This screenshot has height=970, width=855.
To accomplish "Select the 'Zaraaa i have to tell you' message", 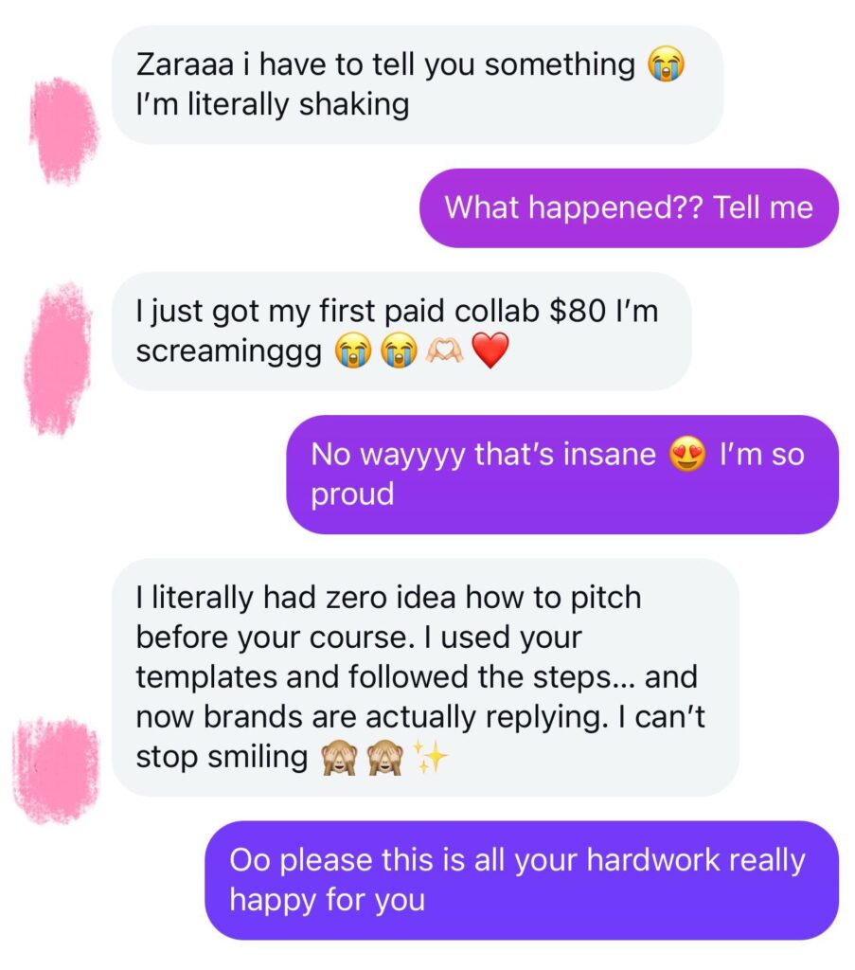I will [x=418, y=84].
